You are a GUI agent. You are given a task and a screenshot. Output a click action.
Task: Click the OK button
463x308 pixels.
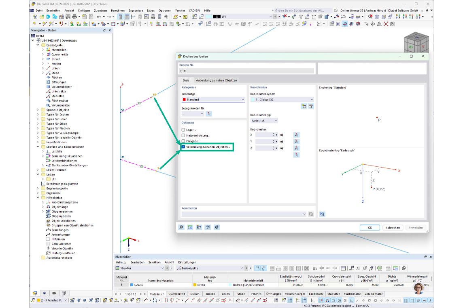[370, 228]
